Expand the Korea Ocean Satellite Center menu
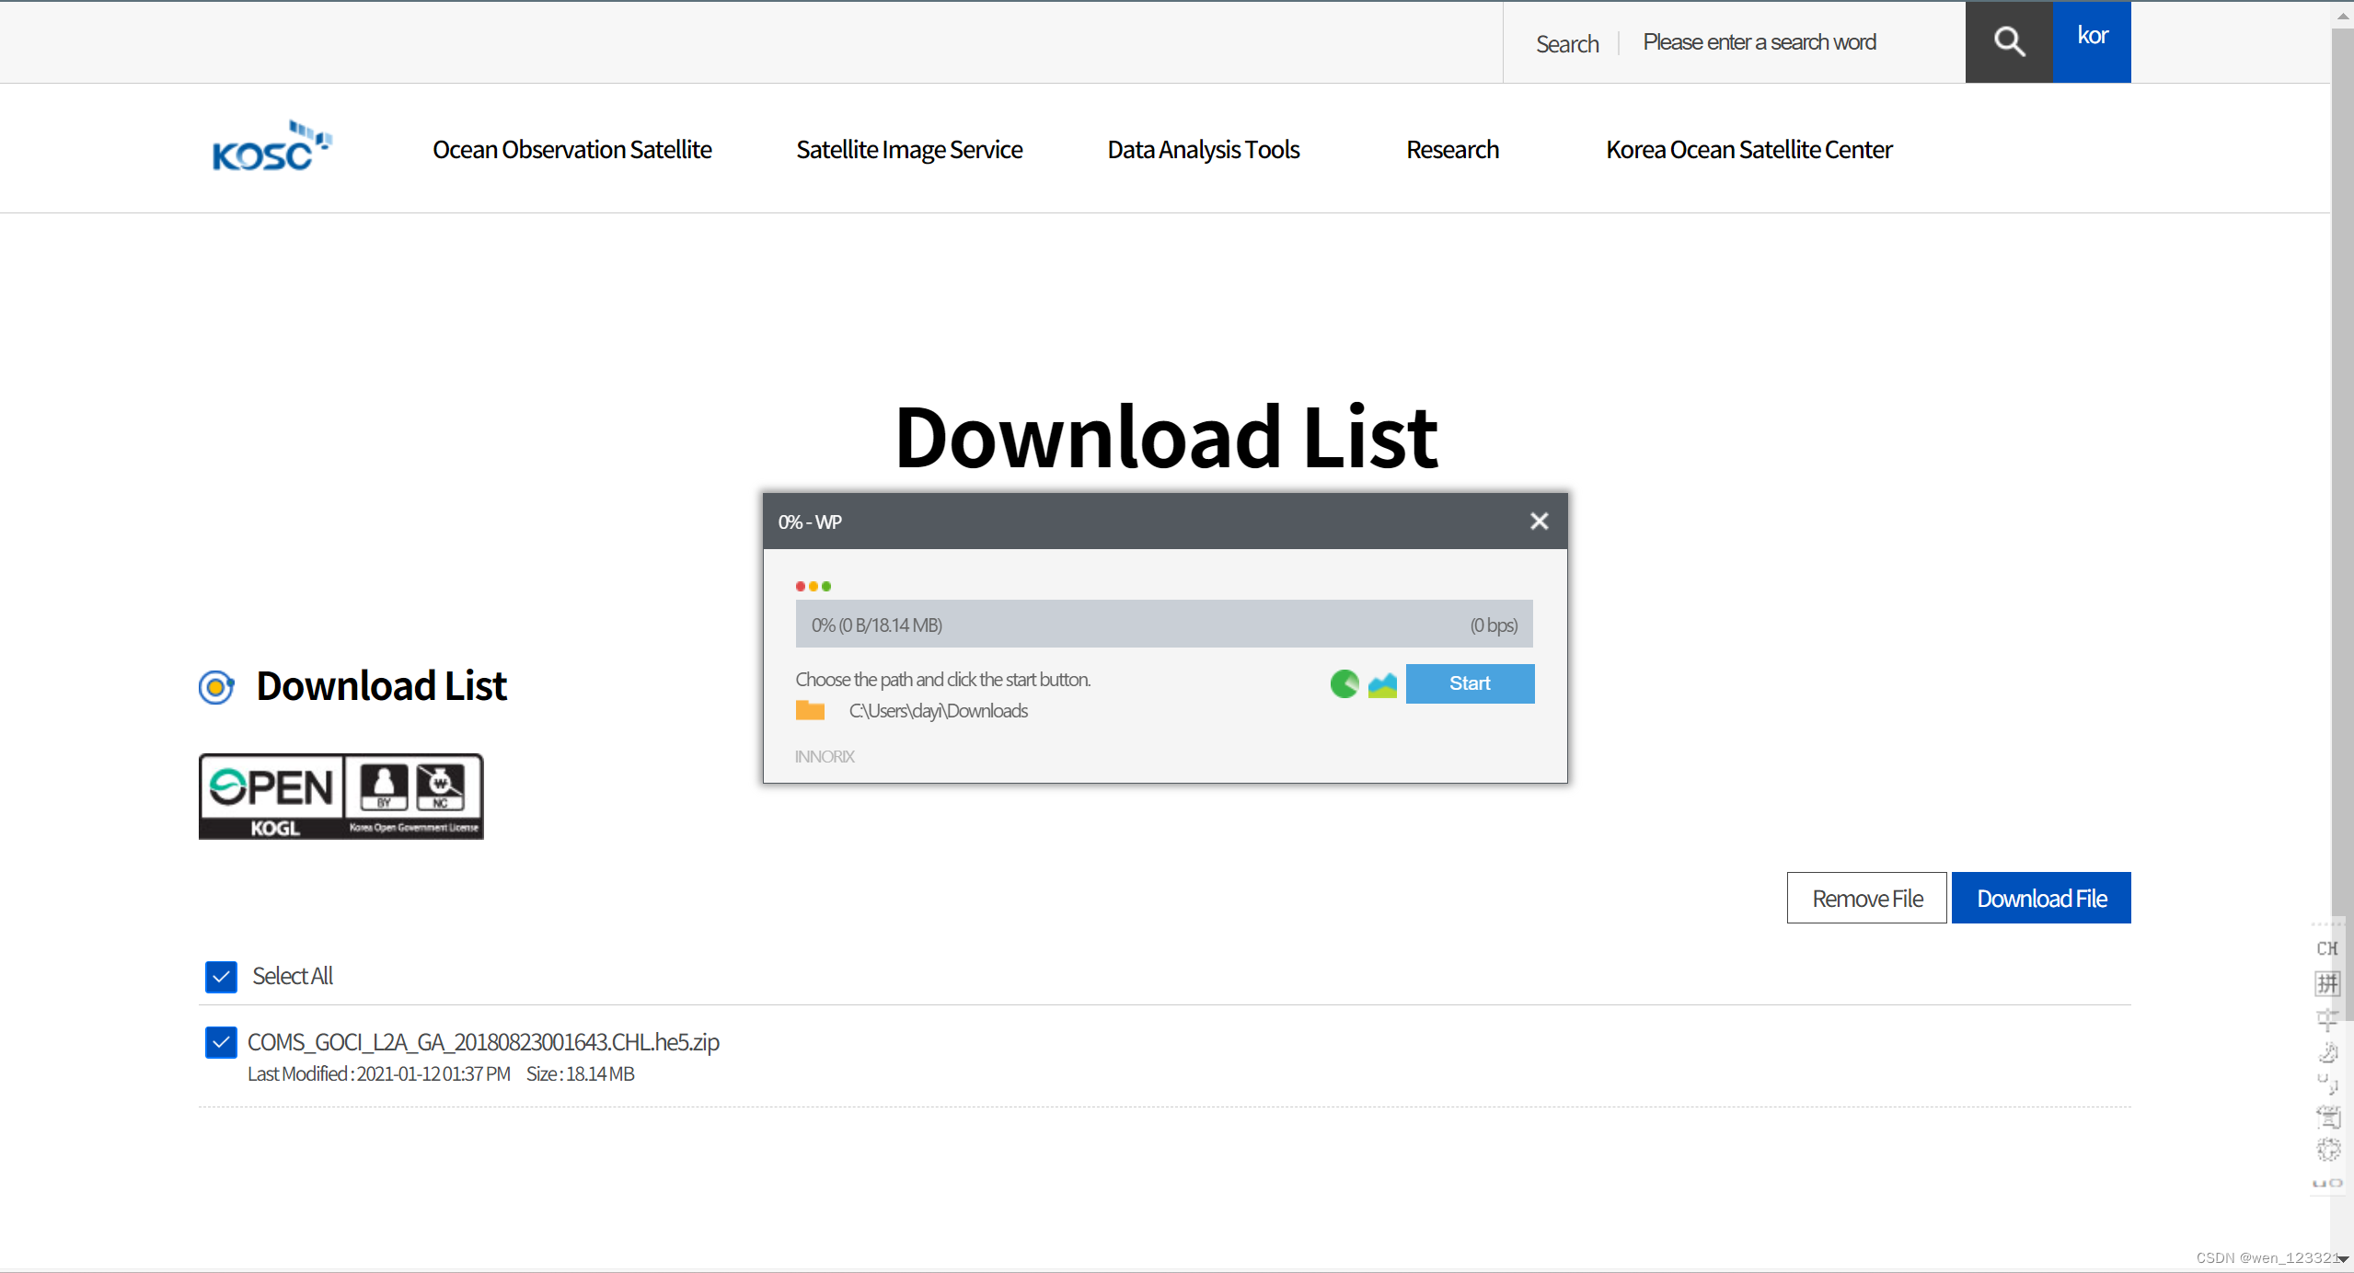Screen dimensions: 2354x1273 click(x=1748, y=149)
